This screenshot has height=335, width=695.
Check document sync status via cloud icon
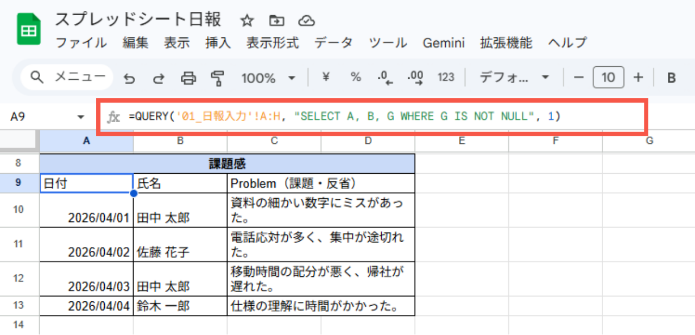tap(307, 20)
